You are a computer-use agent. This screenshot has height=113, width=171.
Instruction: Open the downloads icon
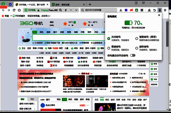[149, 10]
